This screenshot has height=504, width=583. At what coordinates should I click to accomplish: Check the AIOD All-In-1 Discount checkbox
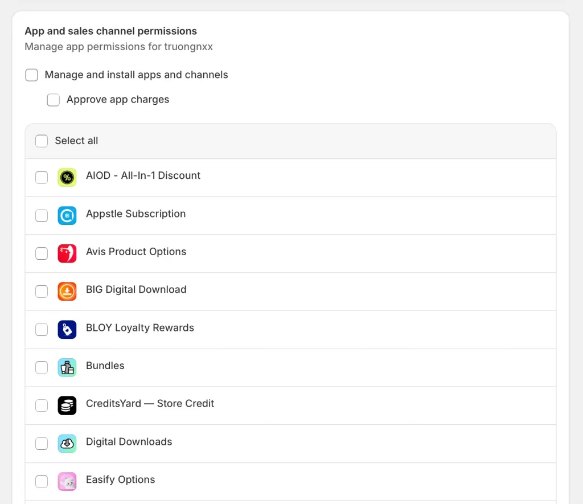tap(41, 177)
